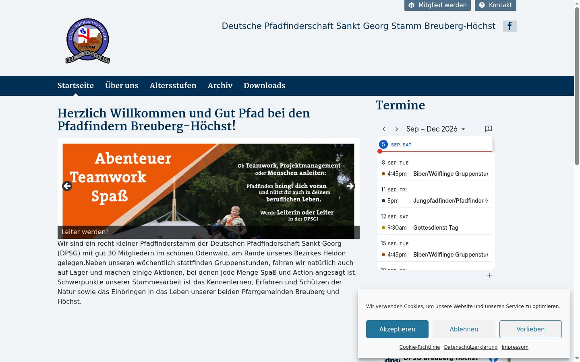Viewport: 580px width, 362px height.
Task: Click the Mitglied werden button
Action: pyautogui.click(x=437, y=5)
